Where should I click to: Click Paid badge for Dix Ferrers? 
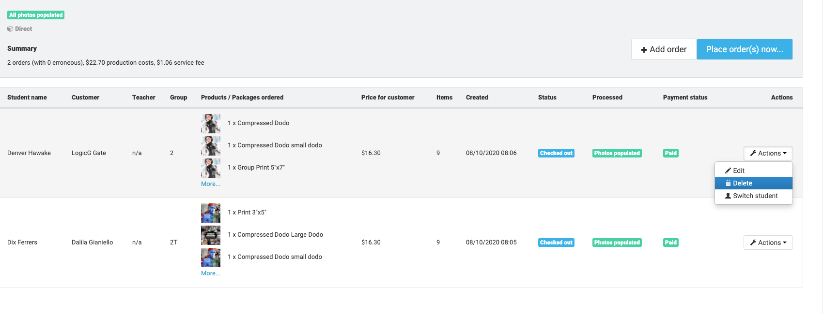671,243
